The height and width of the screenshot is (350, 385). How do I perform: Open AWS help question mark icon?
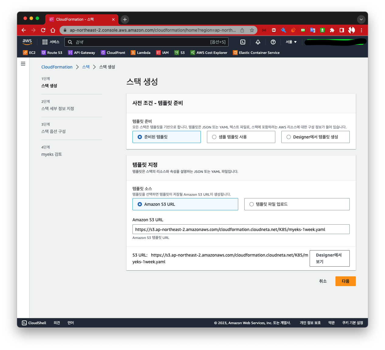coord(273,42)
